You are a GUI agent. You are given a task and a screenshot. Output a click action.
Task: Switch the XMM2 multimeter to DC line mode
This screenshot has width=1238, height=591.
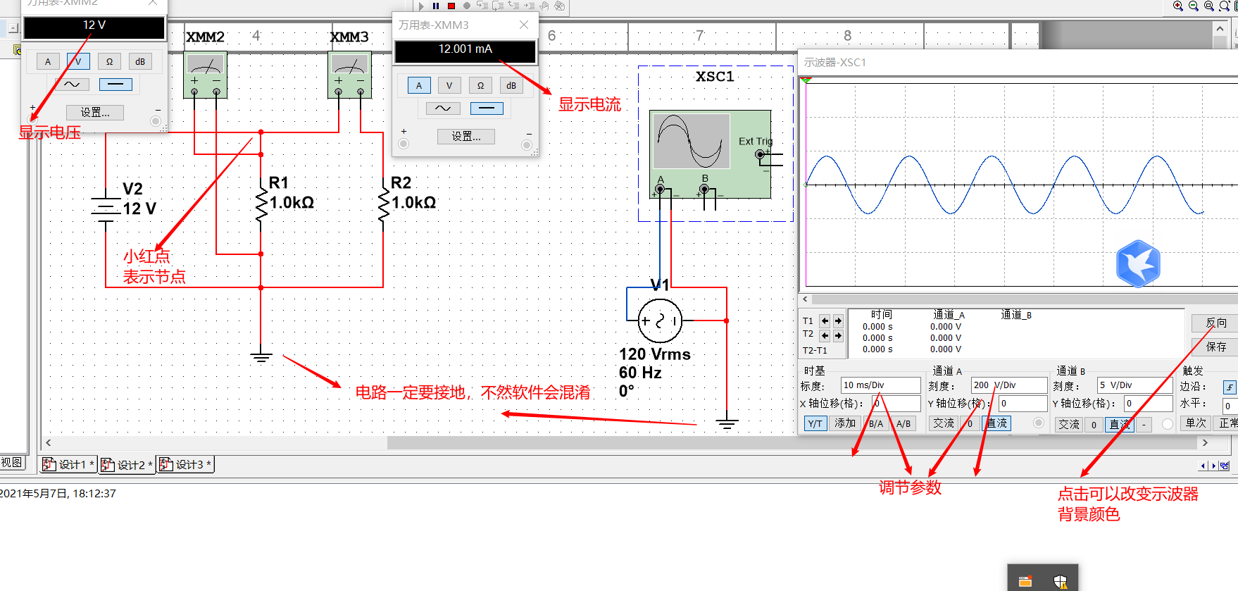pos(115,84)
